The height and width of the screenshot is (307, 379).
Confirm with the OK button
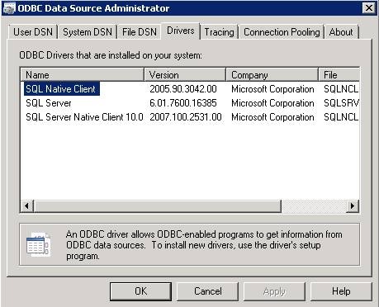point(140,291)
